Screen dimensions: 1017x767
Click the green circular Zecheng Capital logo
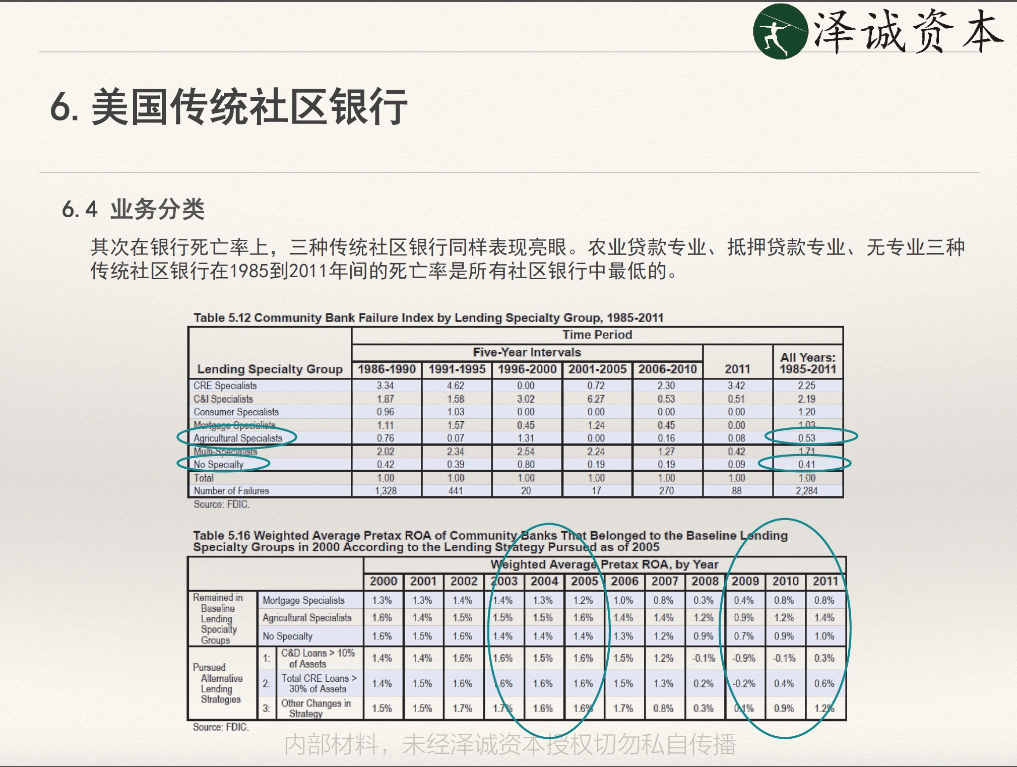pyautogui.click(x=780, y=31)
